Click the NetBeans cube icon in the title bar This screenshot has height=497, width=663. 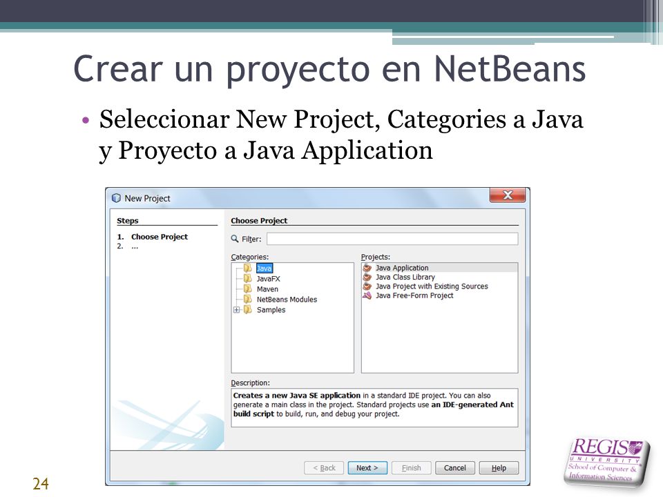116,198
